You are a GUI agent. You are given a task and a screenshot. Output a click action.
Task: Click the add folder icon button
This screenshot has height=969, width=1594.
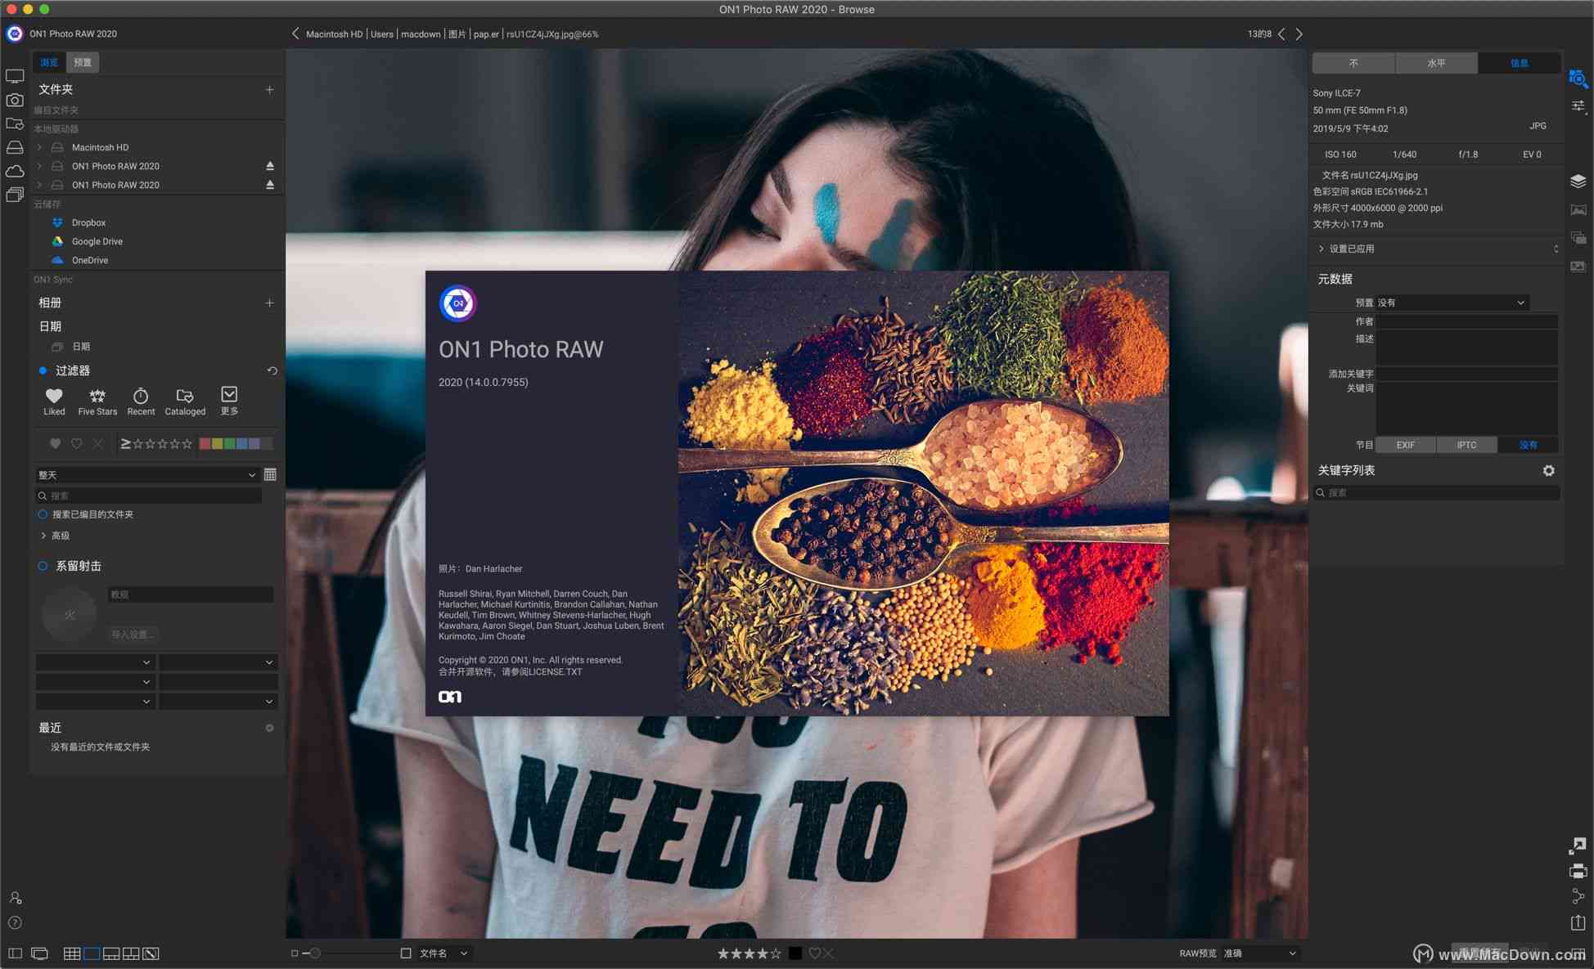point(270,88)
